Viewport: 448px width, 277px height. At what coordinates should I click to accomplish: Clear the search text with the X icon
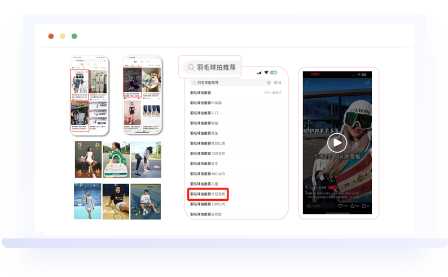(269, 82)
